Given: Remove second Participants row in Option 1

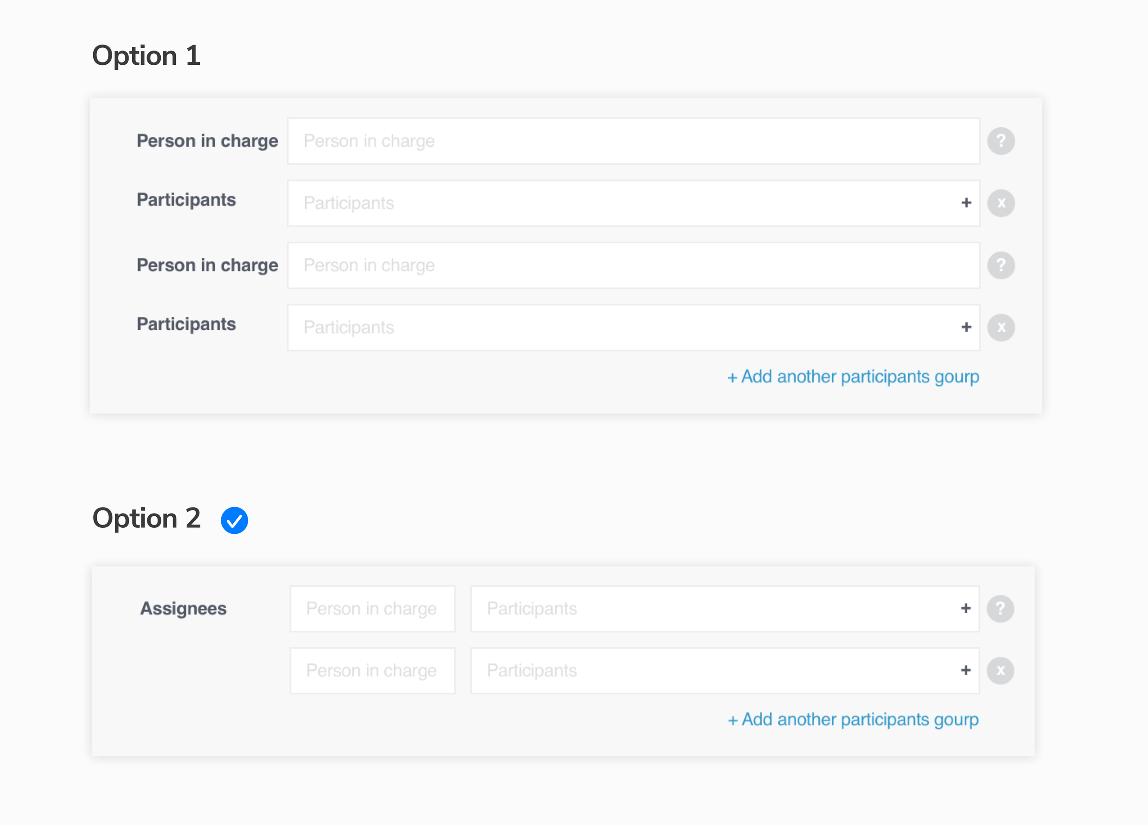Looking at the screenshot, I should [1001, 327].
